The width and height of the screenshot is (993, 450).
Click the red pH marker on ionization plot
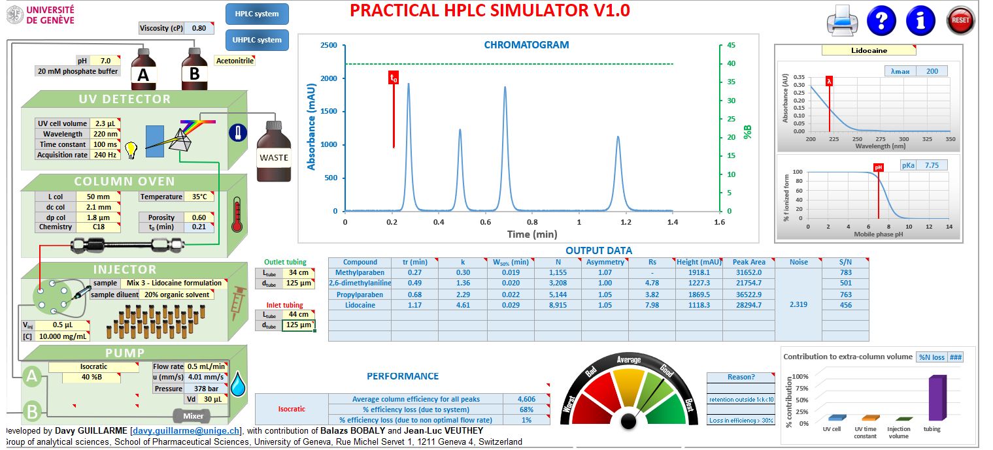click(x=879, y=167)
